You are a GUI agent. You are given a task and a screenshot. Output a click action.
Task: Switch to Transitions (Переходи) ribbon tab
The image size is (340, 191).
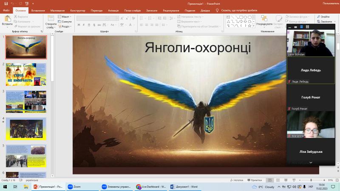pyautogui.click(x=96, y=10)
